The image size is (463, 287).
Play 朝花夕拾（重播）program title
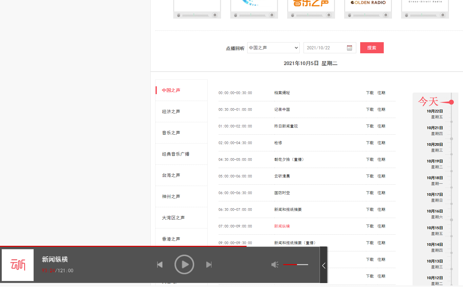pos(290,160)
